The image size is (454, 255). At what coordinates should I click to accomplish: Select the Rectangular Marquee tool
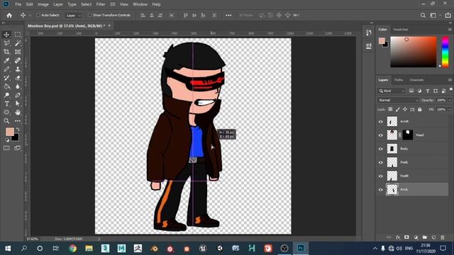point(18,35)
